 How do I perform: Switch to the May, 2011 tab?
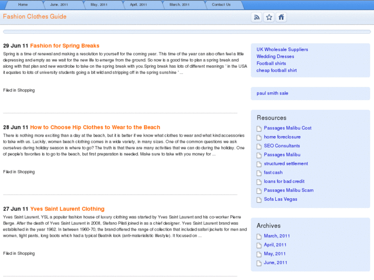click(x=99, y=5)
